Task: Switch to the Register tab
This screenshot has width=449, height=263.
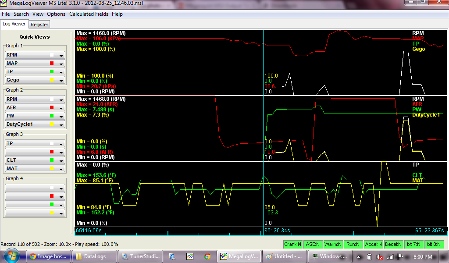Action: 39,25
